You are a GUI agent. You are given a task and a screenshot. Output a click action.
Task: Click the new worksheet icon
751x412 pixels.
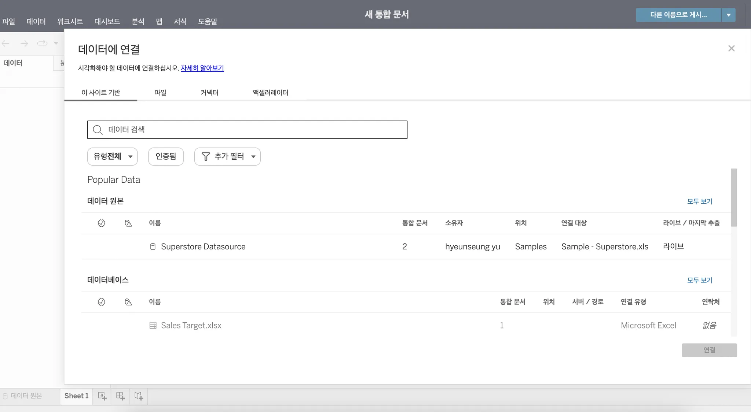102,396
